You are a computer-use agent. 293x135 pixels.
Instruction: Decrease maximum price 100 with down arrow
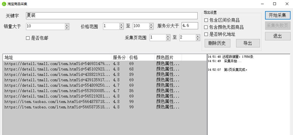tap(151, 28)
